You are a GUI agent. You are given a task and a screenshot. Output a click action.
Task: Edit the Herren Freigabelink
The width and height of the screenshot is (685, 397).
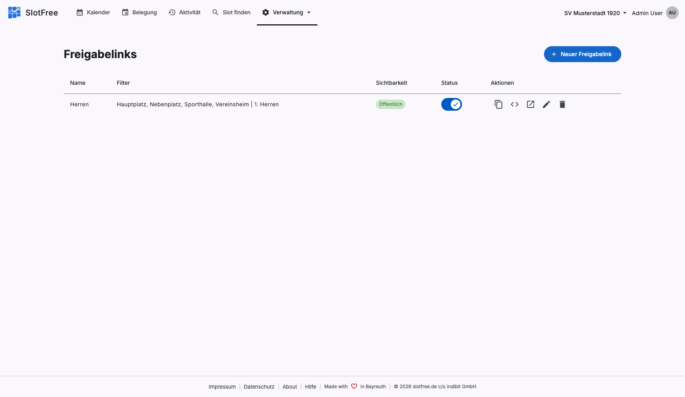click(x=546, y=104)
